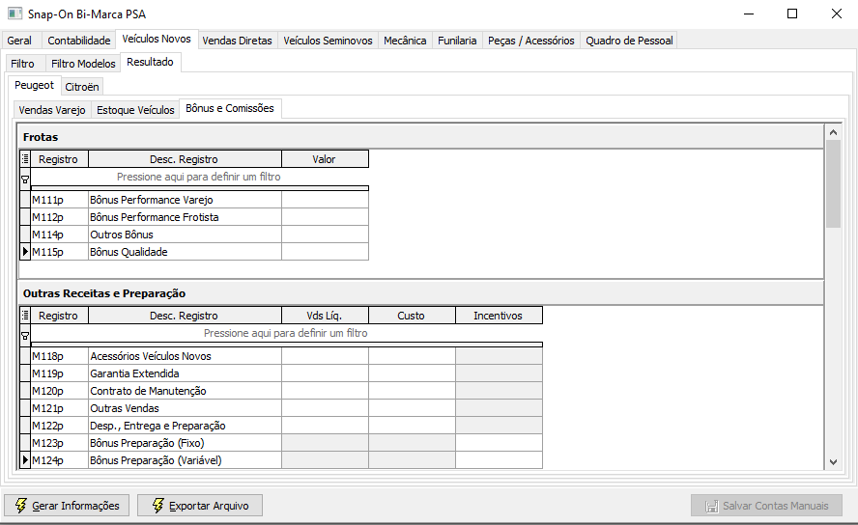The image size is (858, 525).
Task: Click Gerar Informações button
Action: 67,506
